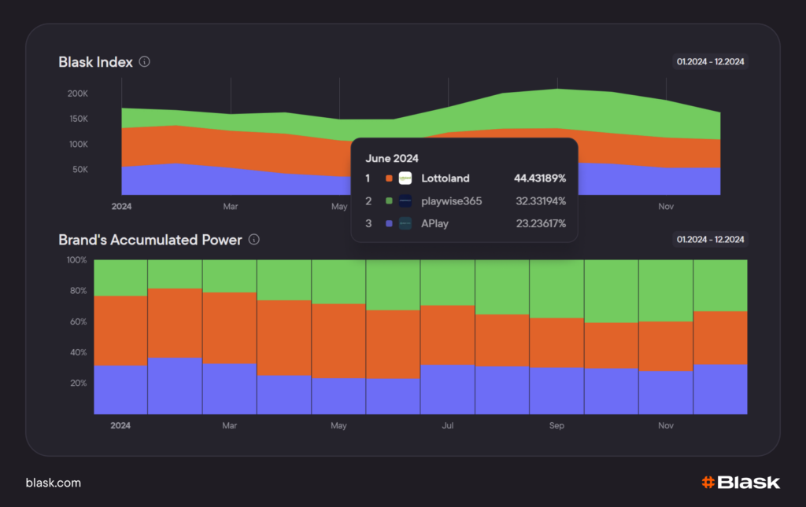Viewport: 806px width, 507px height.
Task: Click the June 2024 tooltip heading
Action: click(392, 159)
